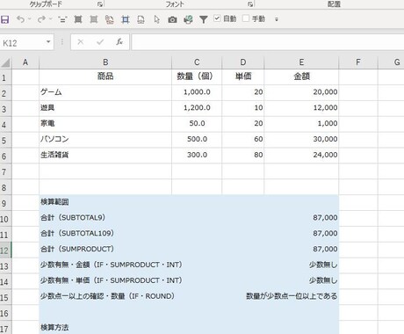Enable the 手動 calculation checkbox
The height and width of the screenshot is (334, 404).
pos(246,18)
